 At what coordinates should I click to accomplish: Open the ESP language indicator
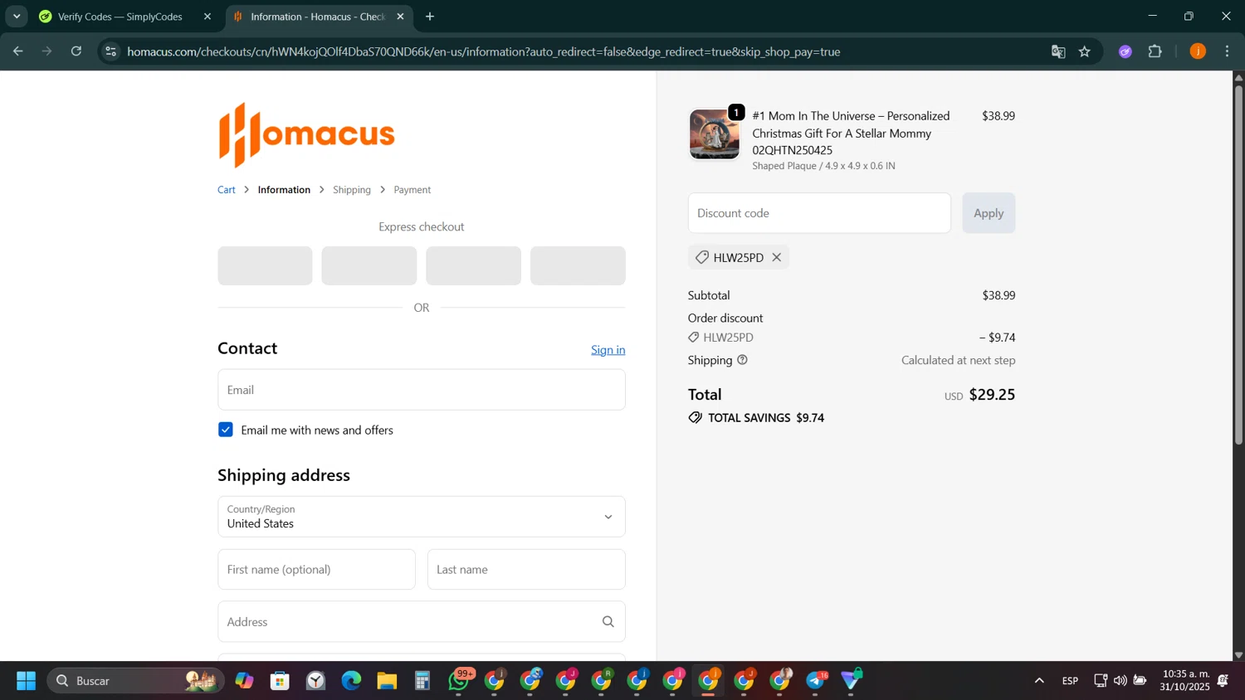(x=1070, y=681)
